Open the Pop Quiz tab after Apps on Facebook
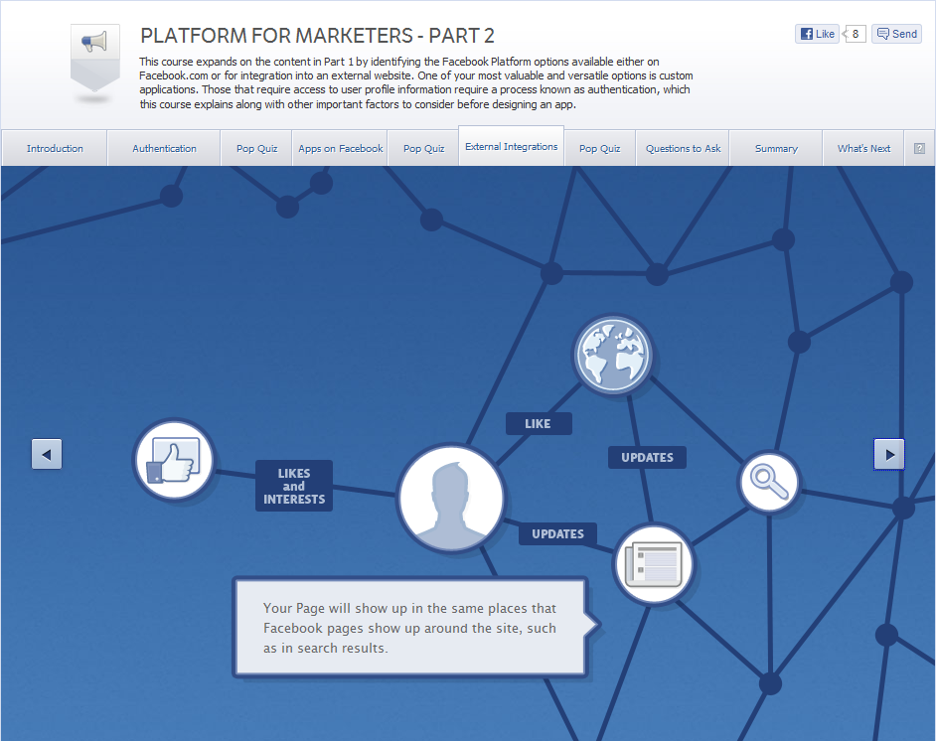Image resolution: width=936 pixels, height=741 pixels. click(x=423, y=148)
